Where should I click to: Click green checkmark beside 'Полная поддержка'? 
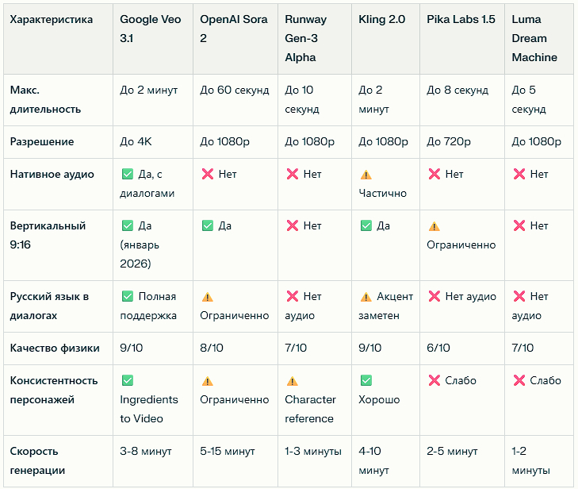127,296
